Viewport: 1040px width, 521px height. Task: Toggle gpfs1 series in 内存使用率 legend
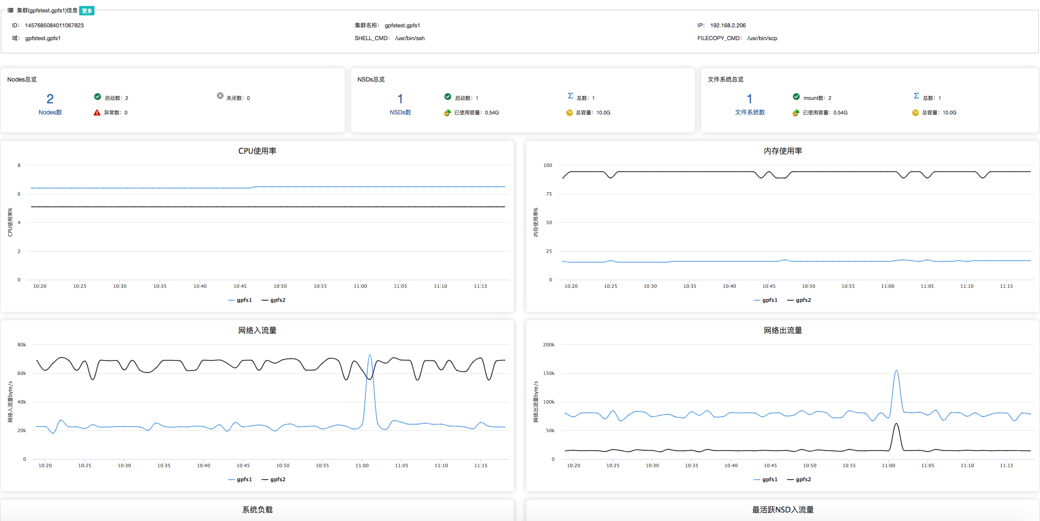click(x=765, y=300)
